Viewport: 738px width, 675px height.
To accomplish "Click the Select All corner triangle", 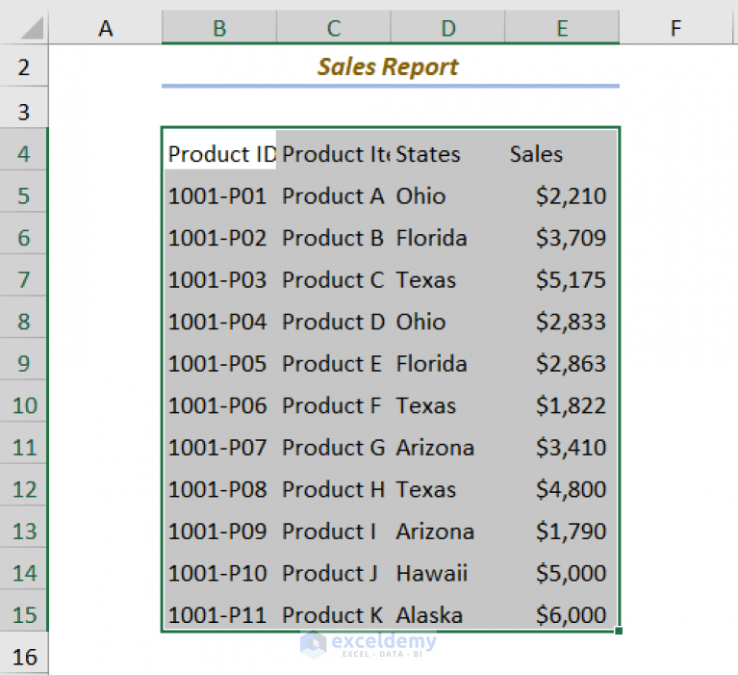I will pyautogui.click(x=32, y=28).
